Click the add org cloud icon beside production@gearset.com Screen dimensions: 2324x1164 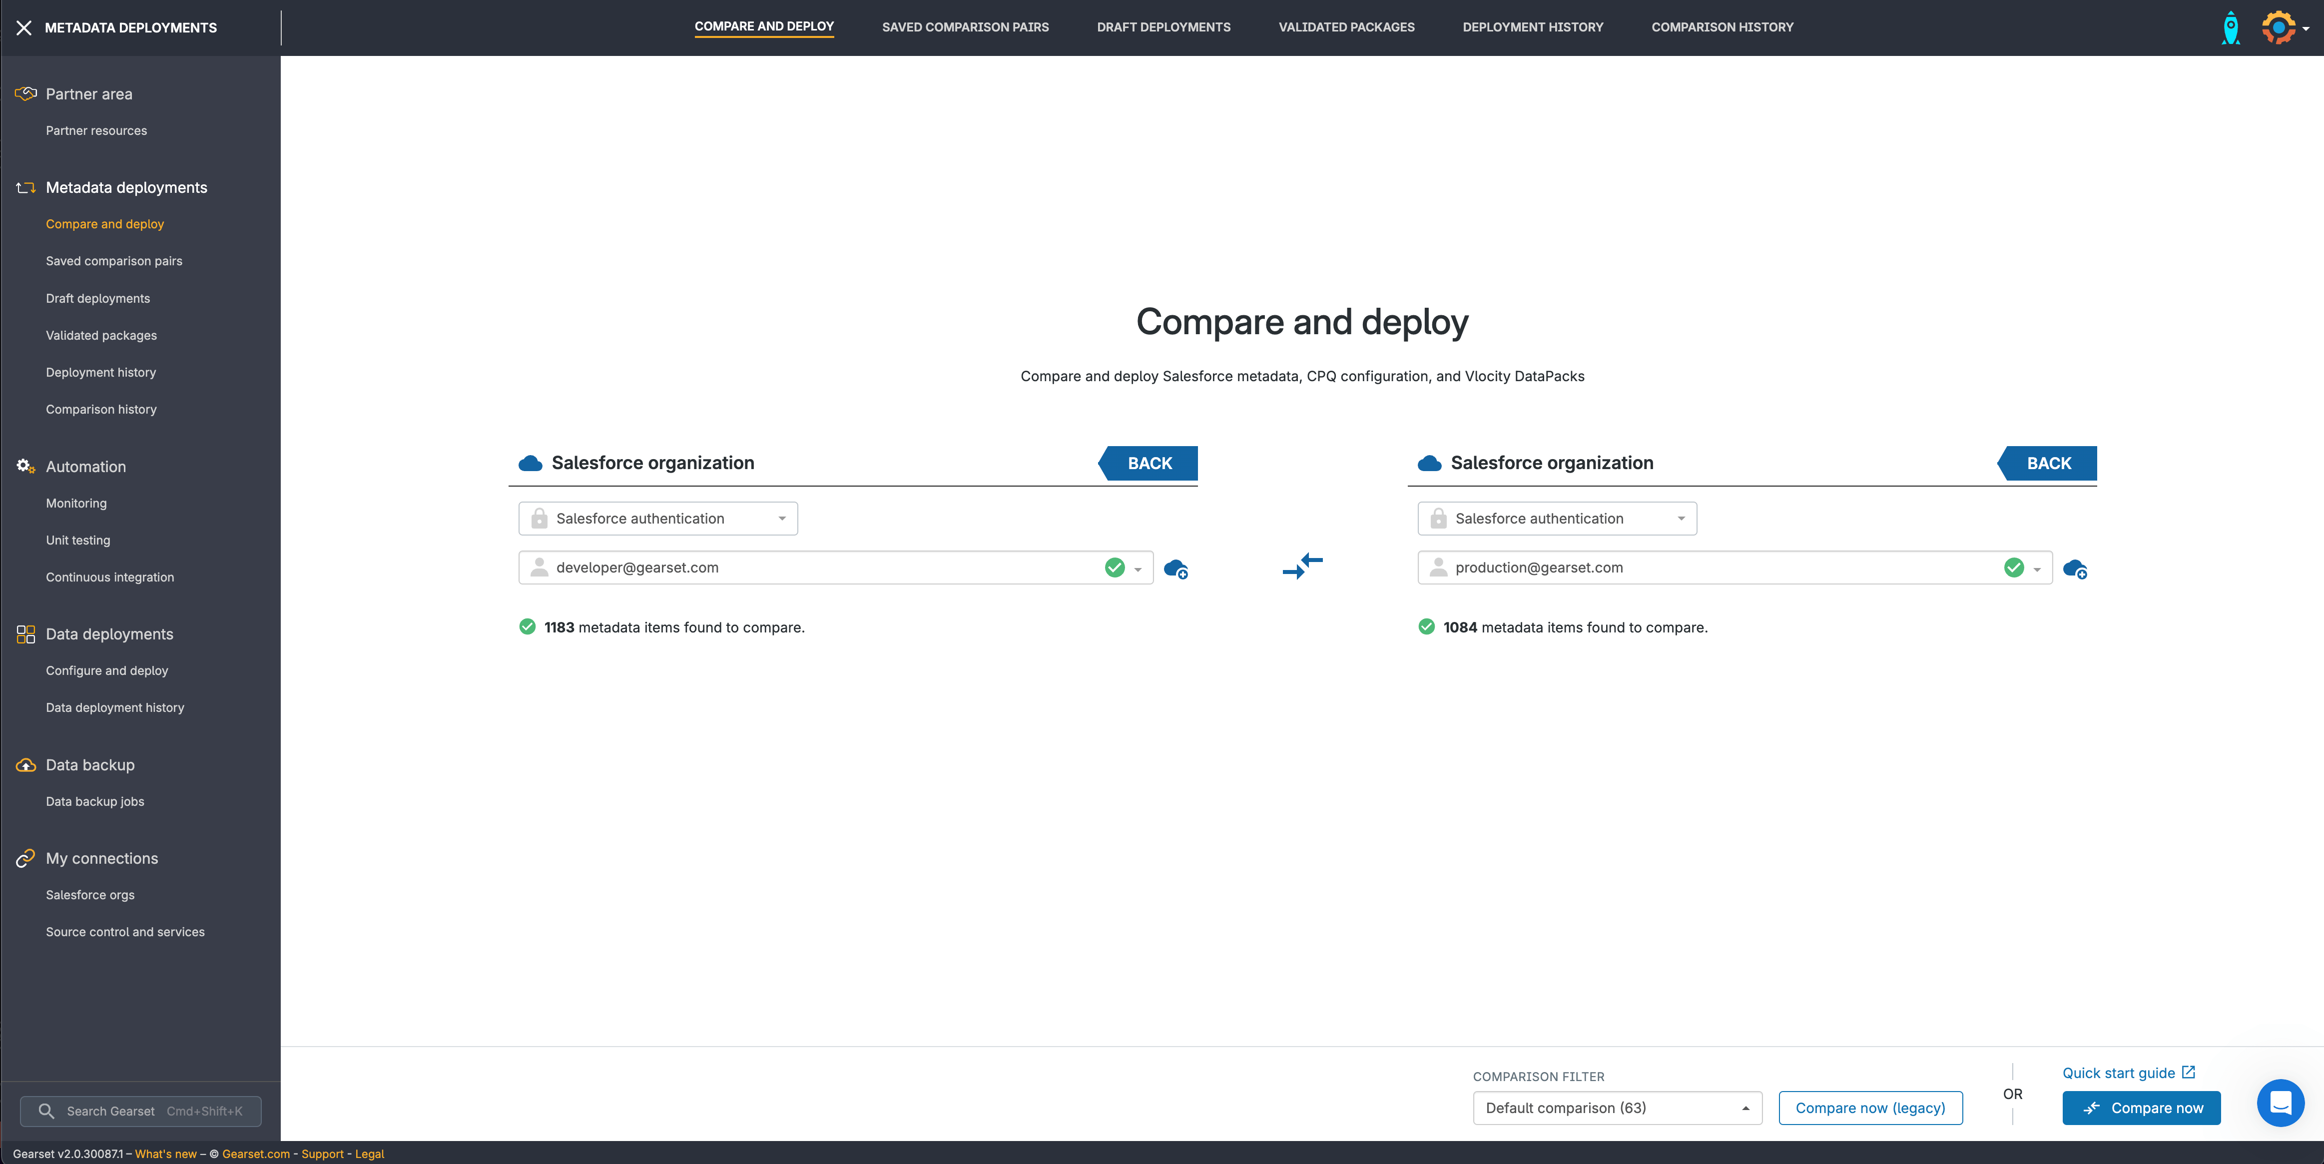[x=2075, y=569]
